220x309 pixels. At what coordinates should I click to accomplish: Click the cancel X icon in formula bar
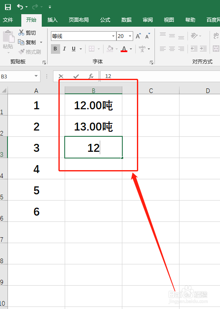61,76
